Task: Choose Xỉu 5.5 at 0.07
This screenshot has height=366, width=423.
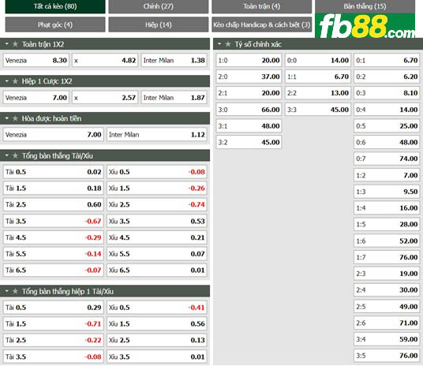Action: (157, 253)
